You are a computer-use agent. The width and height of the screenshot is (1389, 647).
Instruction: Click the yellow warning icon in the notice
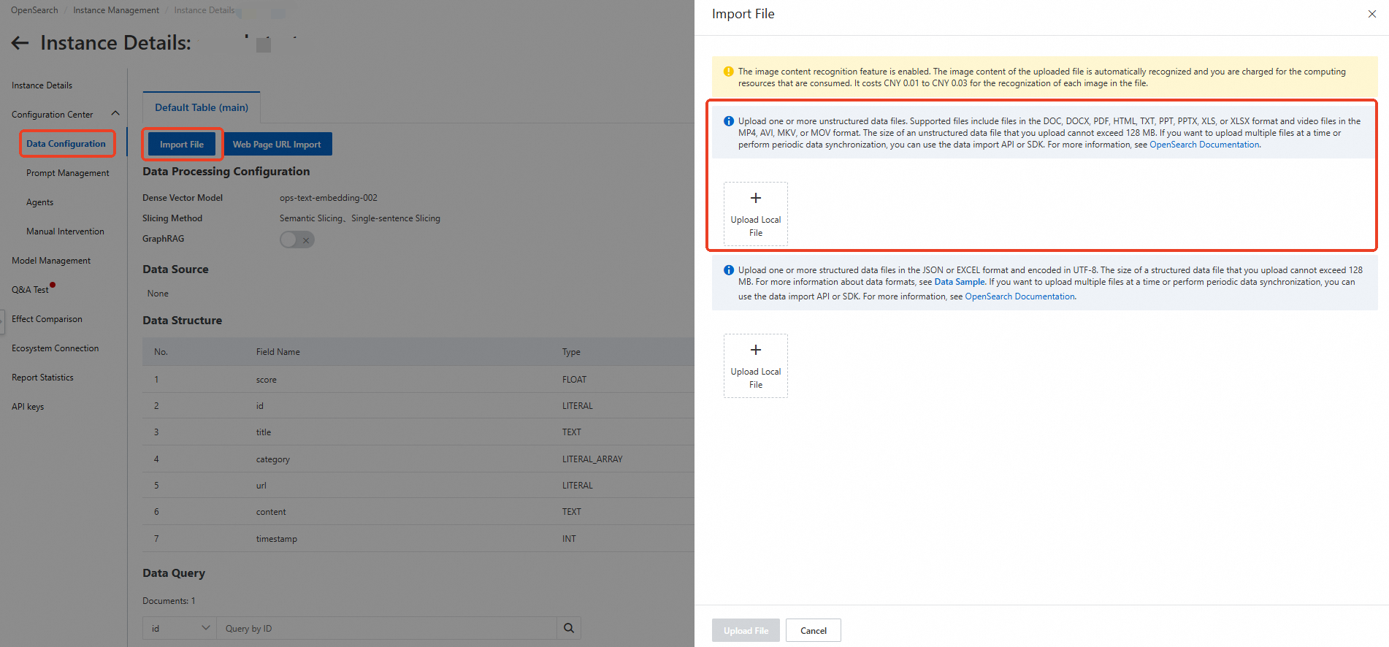tap(728, 72)
